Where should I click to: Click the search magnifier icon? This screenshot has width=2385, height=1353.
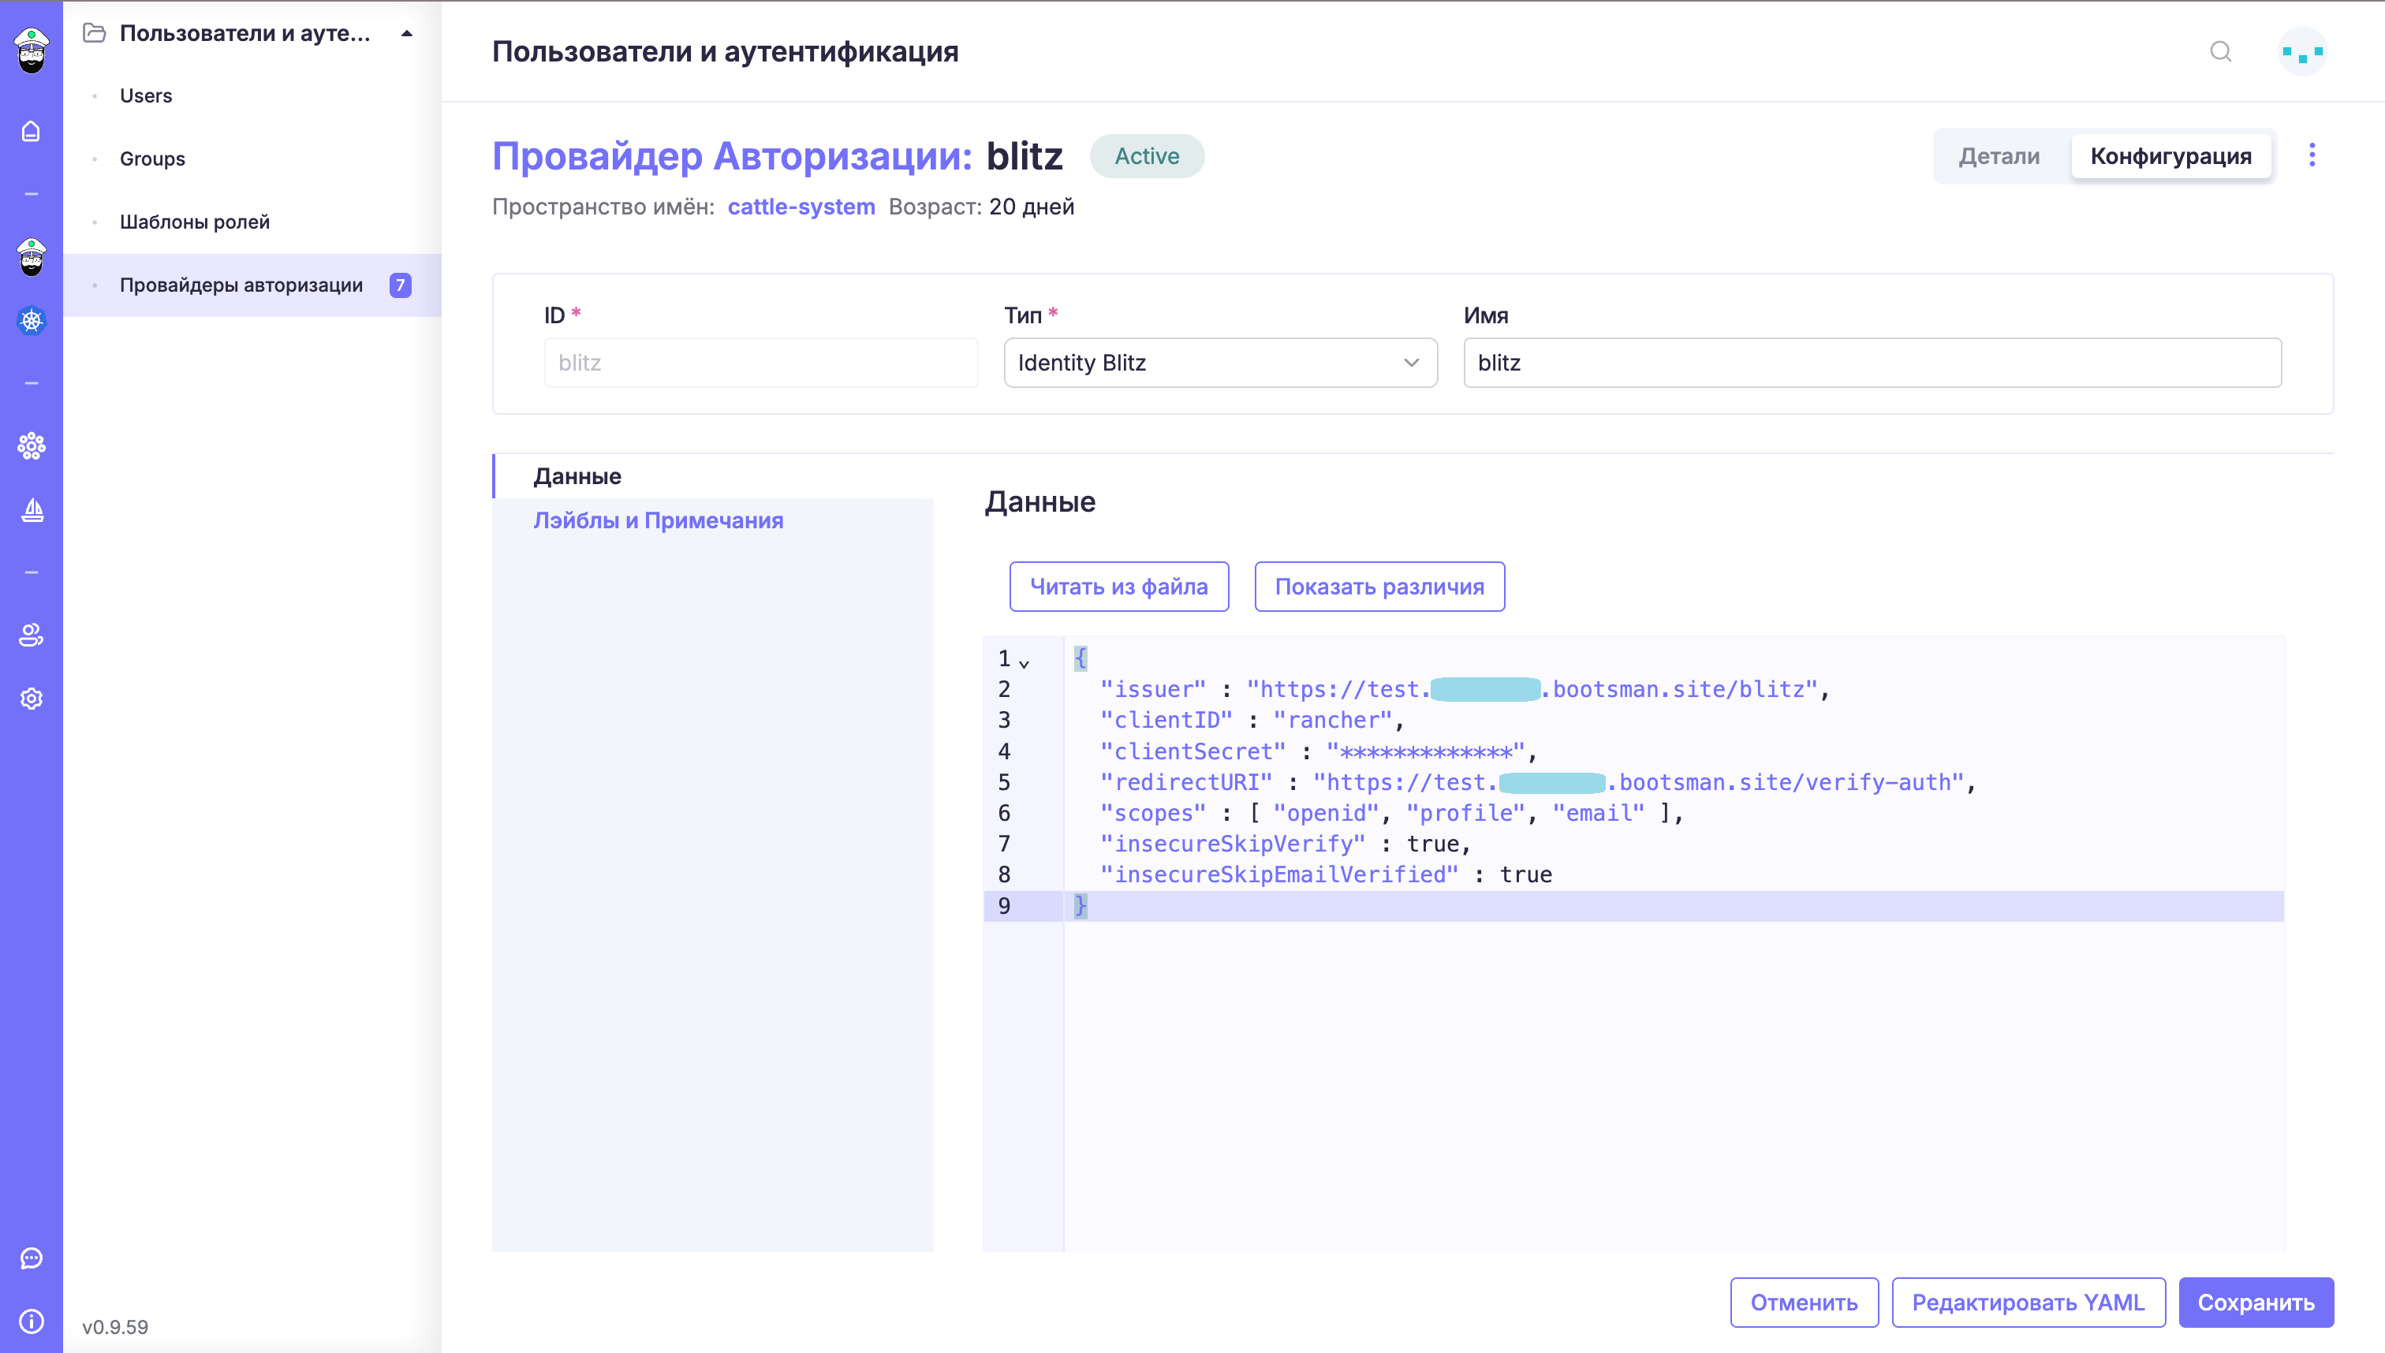[2220, 51]
